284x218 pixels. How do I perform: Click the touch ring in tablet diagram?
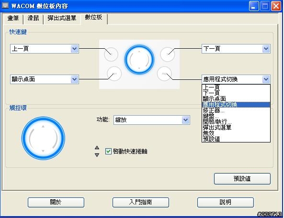point(139,60)
